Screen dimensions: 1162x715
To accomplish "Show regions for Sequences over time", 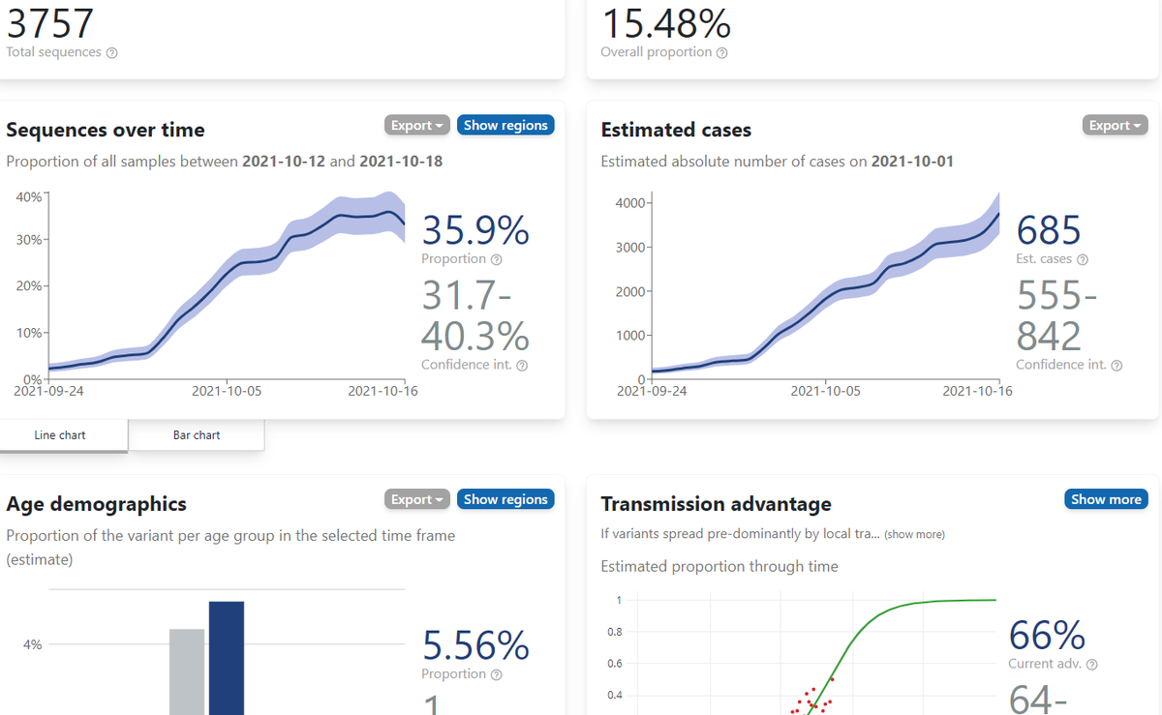I will coord(505,125).
